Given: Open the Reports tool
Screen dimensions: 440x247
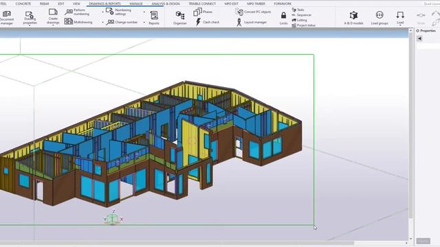Looking at the screenshot, I should click(x=154, y=18).
